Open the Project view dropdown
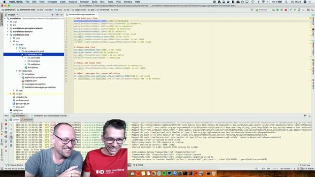The image size is (315, 177). 11,15
